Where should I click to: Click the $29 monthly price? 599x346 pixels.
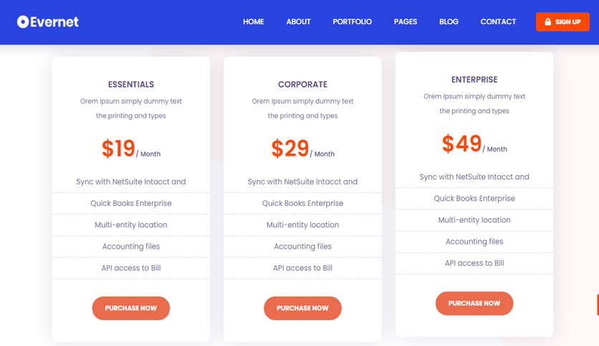point(302,149)
